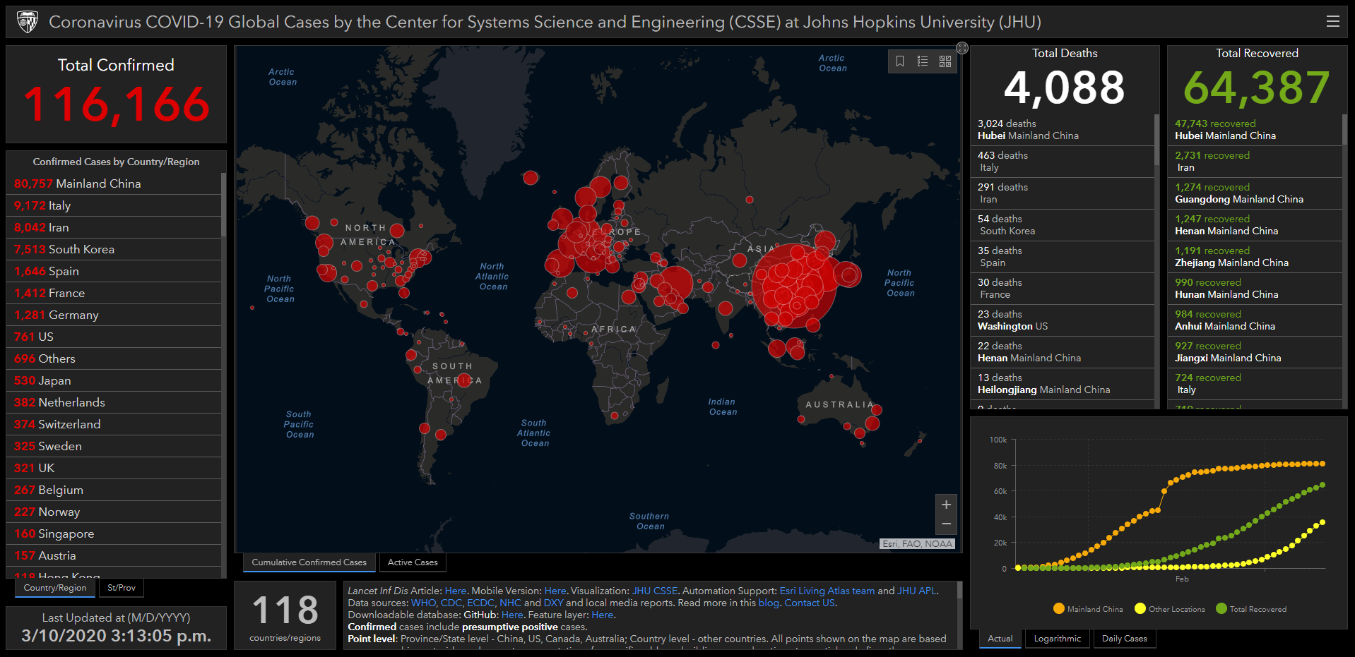The image size is (1355, 657).
Task: Show the Daily Cases chart tab
Action: [x=1124, y=639]
